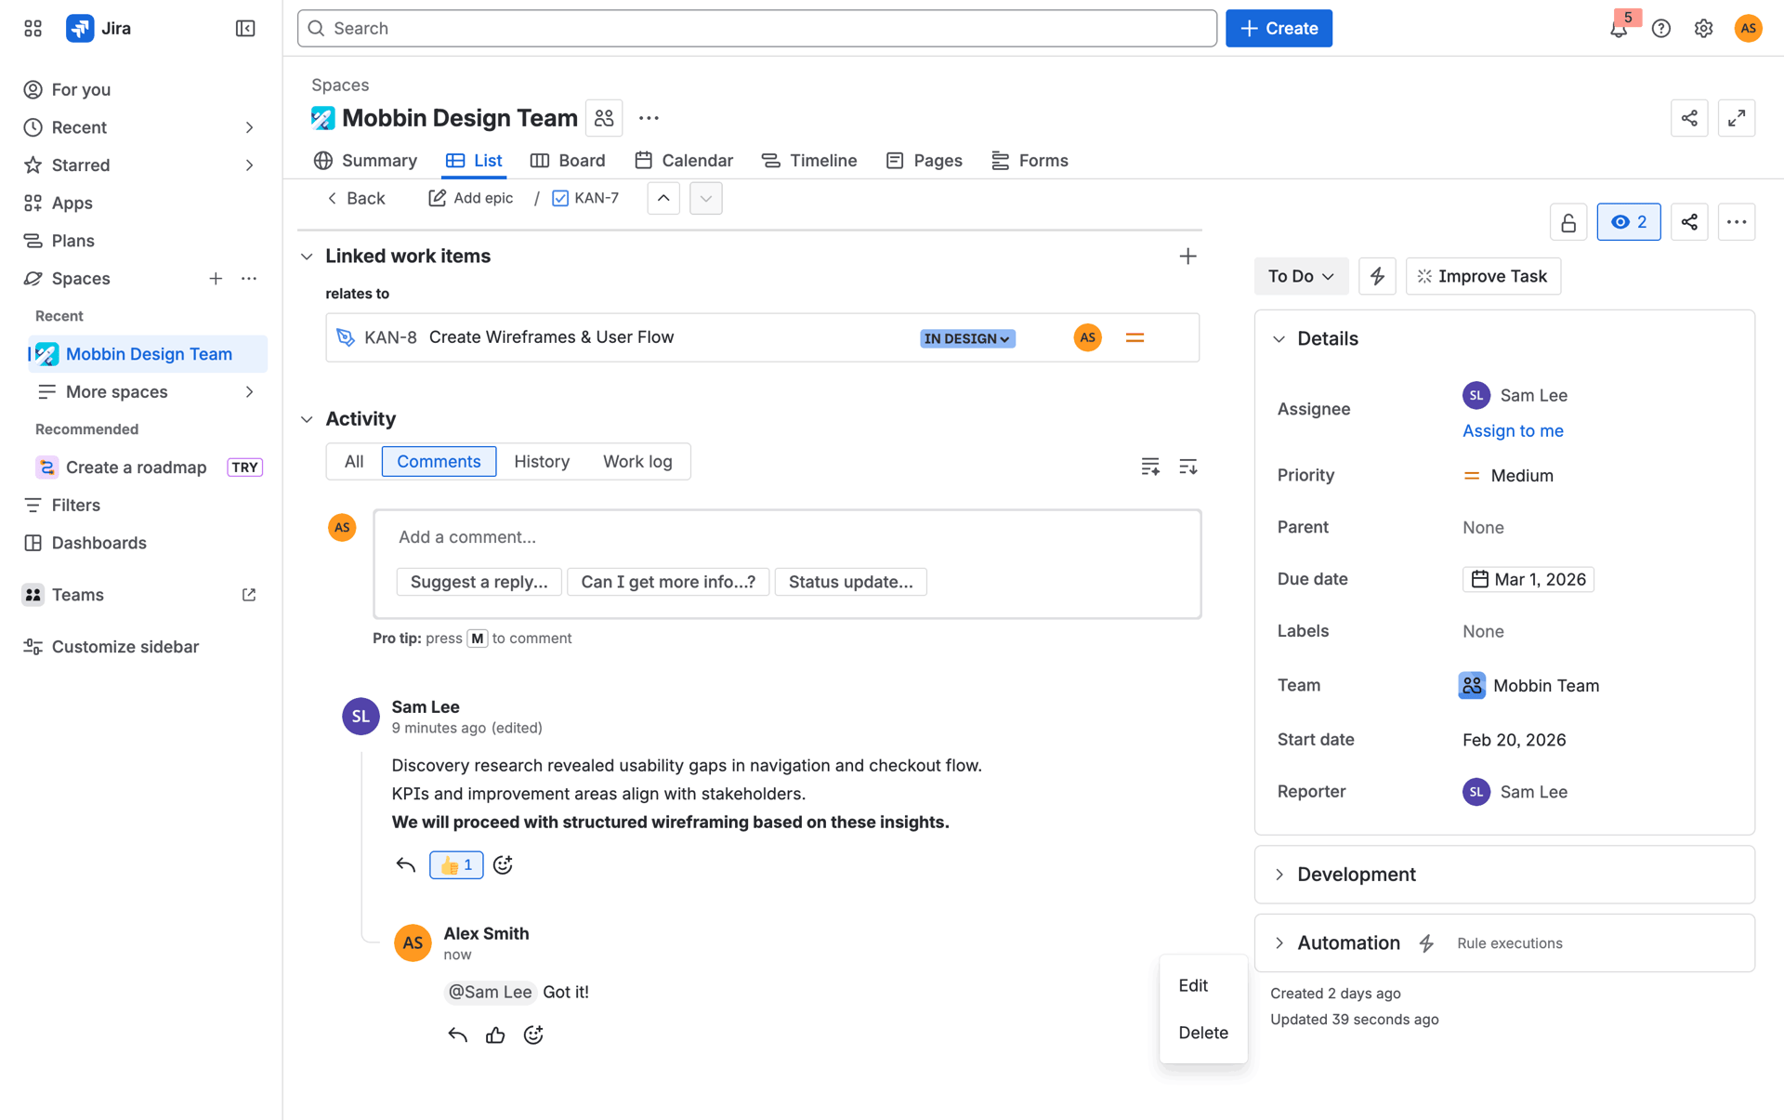Expand the Starred menu in sidebar
The width and height of the screenshot is (1784, 1120).
(249, 165)
